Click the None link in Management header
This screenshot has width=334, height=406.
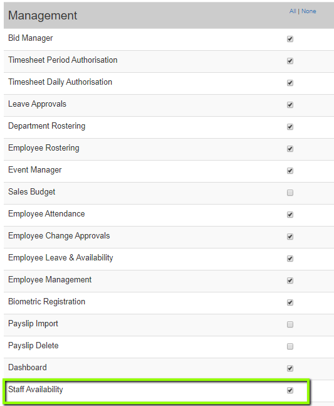pos(309,11)
